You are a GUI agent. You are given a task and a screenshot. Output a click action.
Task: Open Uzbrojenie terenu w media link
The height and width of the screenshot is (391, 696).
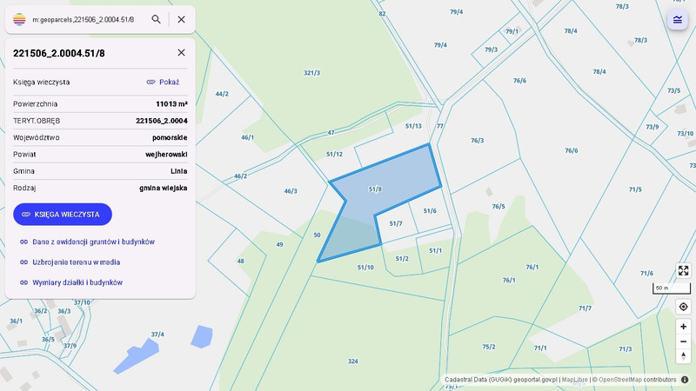[x=70, y=262]
